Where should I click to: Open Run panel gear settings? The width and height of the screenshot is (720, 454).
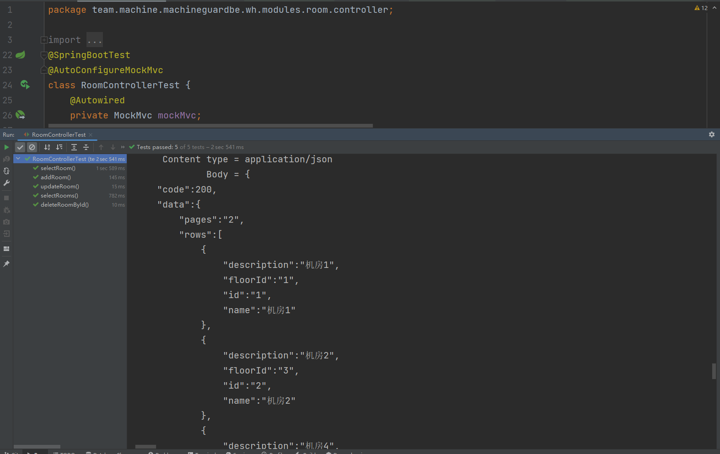(712, 134)
